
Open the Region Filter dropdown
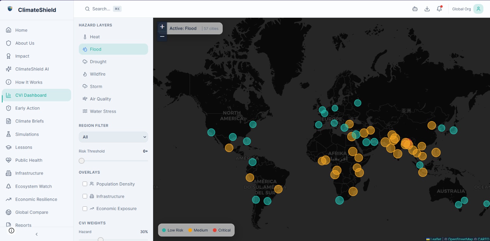113,137
